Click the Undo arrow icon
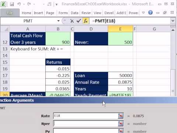This screenshot has width=177, height=133. pyautogui.click(x=19, y=4)
